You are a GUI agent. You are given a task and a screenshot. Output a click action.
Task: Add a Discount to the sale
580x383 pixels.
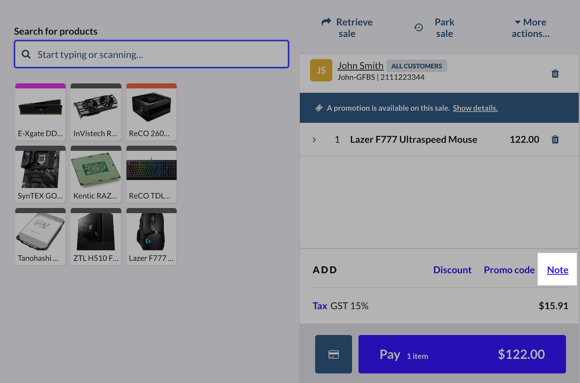452,270
